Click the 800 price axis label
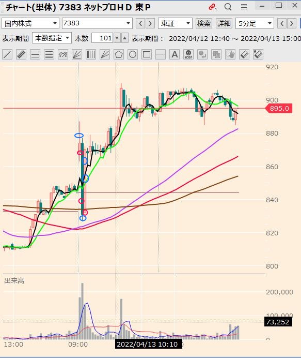This screenshot has width=301, height=358. pos(272,266)
